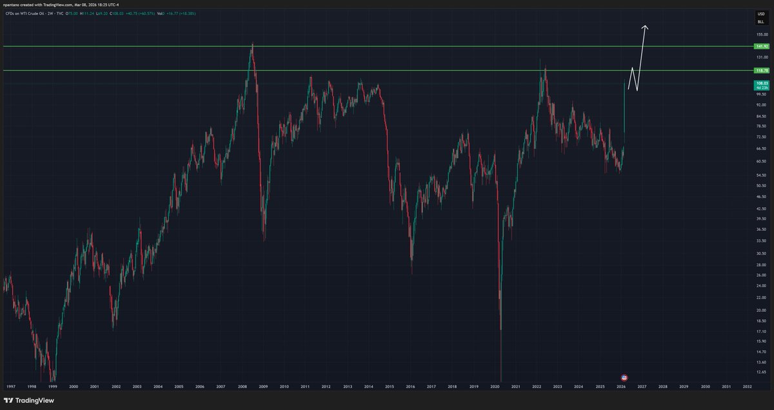Click the 60.50 price axis label
The image size is (774, 410).
[x=762, y=162]
